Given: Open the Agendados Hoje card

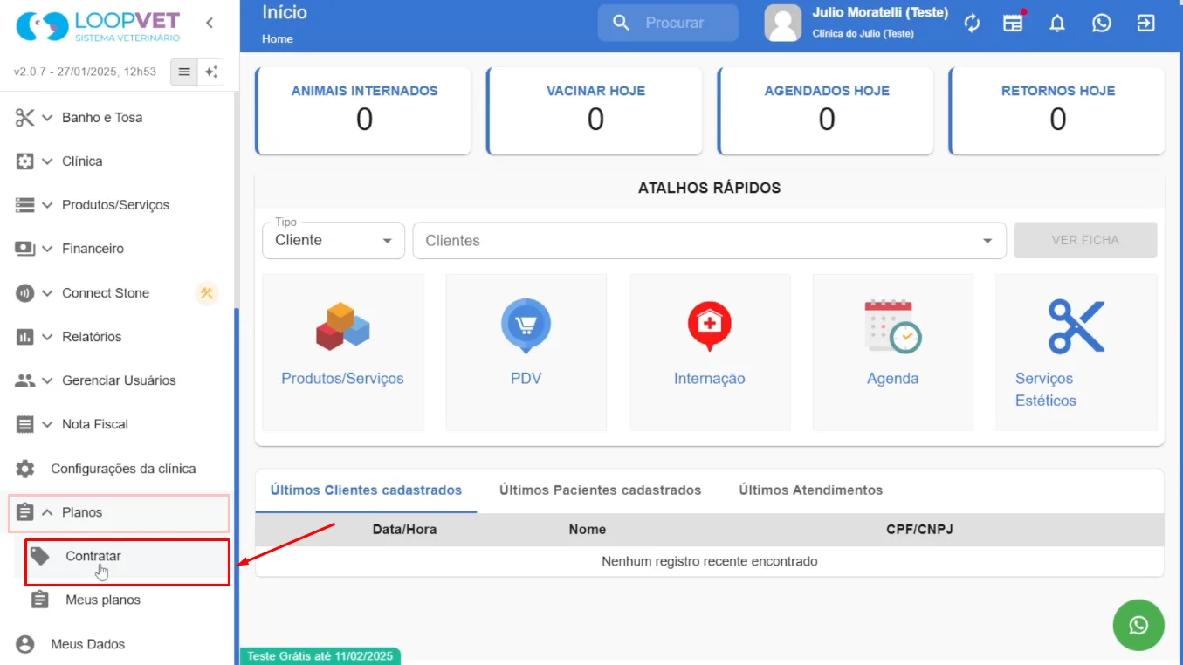Looking at the screenshot, I should point(826,111).
